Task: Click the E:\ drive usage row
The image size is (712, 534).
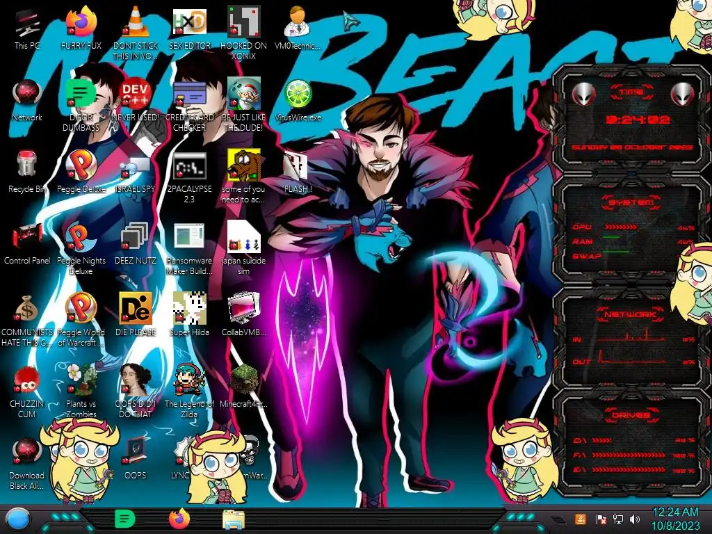Action: tap(633, 470)
